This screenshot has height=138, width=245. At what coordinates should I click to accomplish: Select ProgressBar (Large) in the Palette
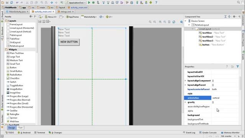tap(18, 96)
